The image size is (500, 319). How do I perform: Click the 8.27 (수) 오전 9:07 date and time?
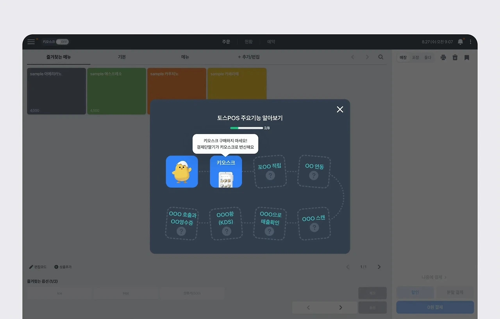coord(437,42)
